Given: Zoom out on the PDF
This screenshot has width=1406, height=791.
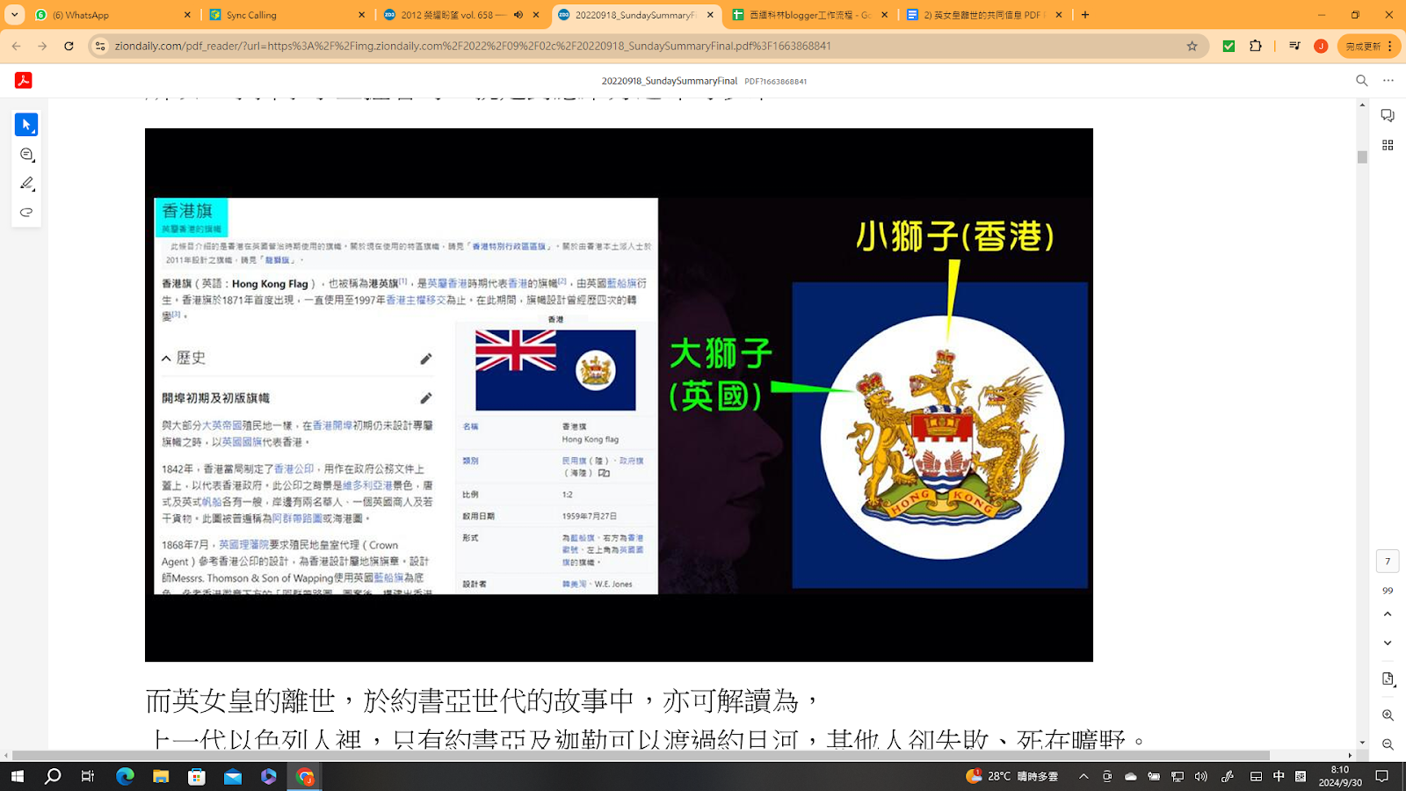Looking at the screenshot, I should coord(1388,744).
